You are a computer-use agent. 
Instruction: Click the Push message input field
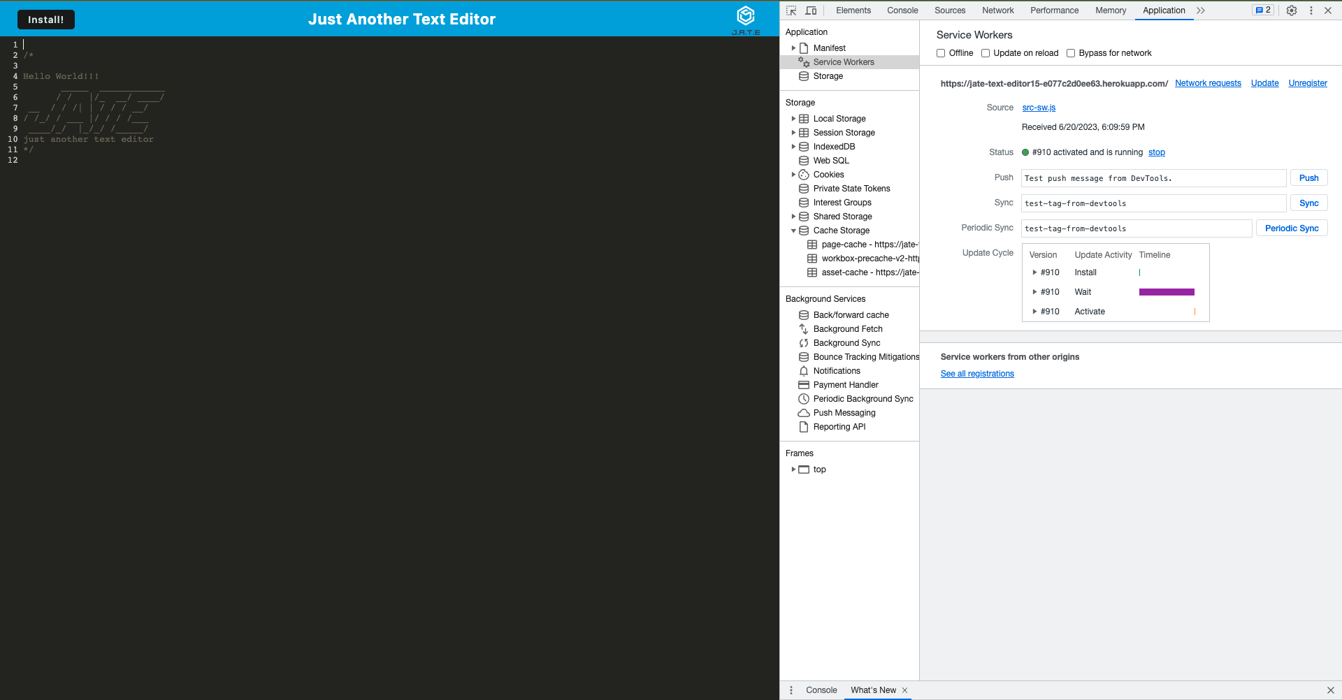point(1153,178)
